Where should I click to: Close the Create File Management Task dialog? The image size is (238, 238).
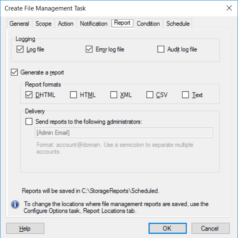(x=229, y=8)
